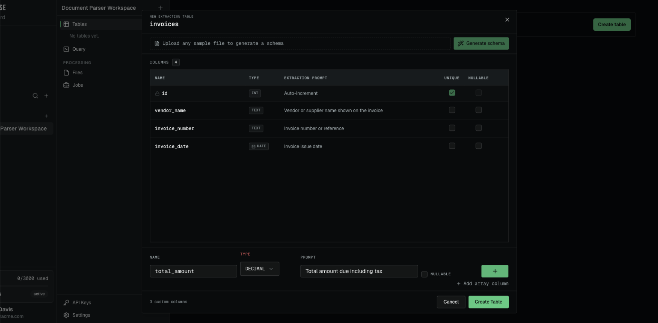Viewport: 658px width, 323px height.
Task: Click the total_amount name input field
Action: click(x=193, y=271)
